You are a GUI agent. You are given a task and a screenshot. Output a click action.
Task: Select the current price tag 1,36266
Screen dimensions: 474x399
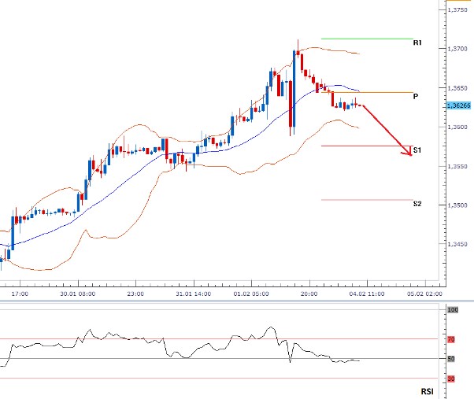click(458, 105)
